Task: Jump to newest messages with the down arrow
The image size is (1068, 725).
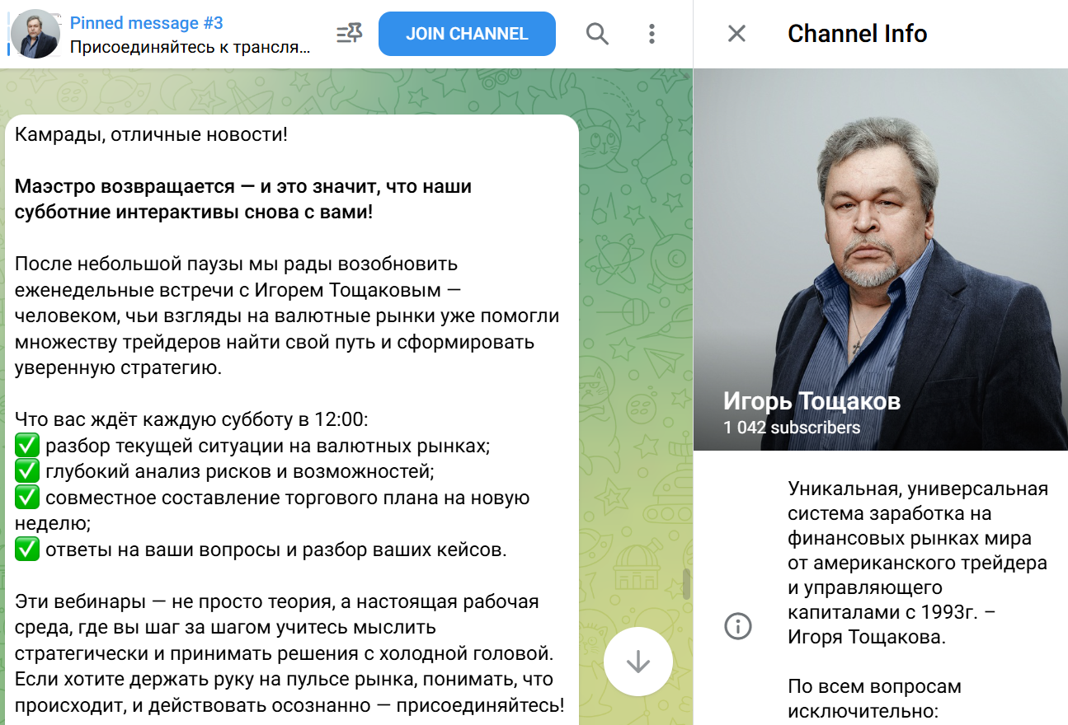Action: pos(638,662)
